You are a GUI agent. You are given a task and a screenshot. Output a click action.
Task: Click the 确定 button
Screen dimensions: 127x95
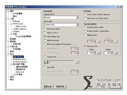[91, 87]
